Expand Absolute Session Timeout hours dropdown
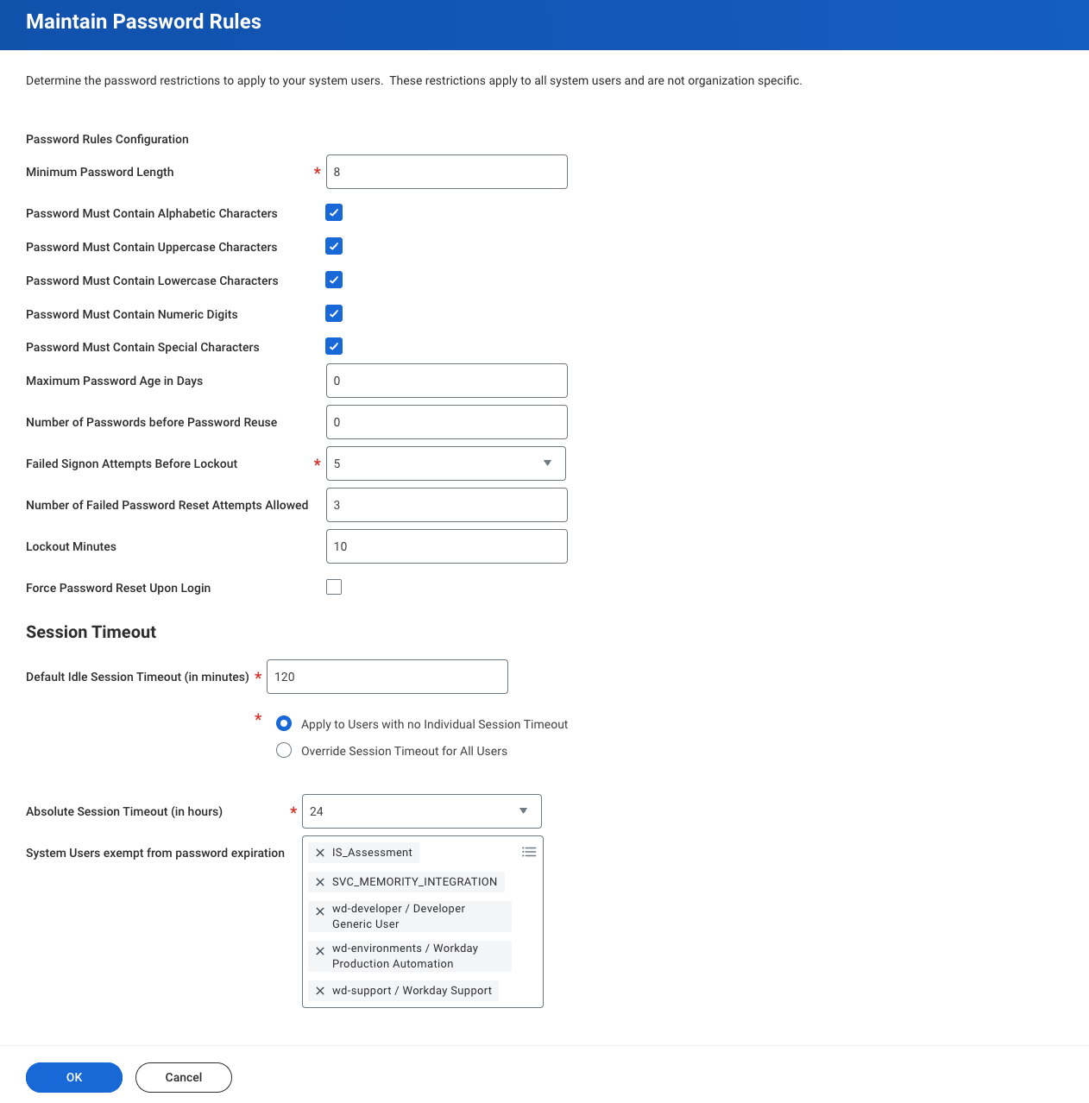Screen dimensions: 1089x1103 (422, 811)
